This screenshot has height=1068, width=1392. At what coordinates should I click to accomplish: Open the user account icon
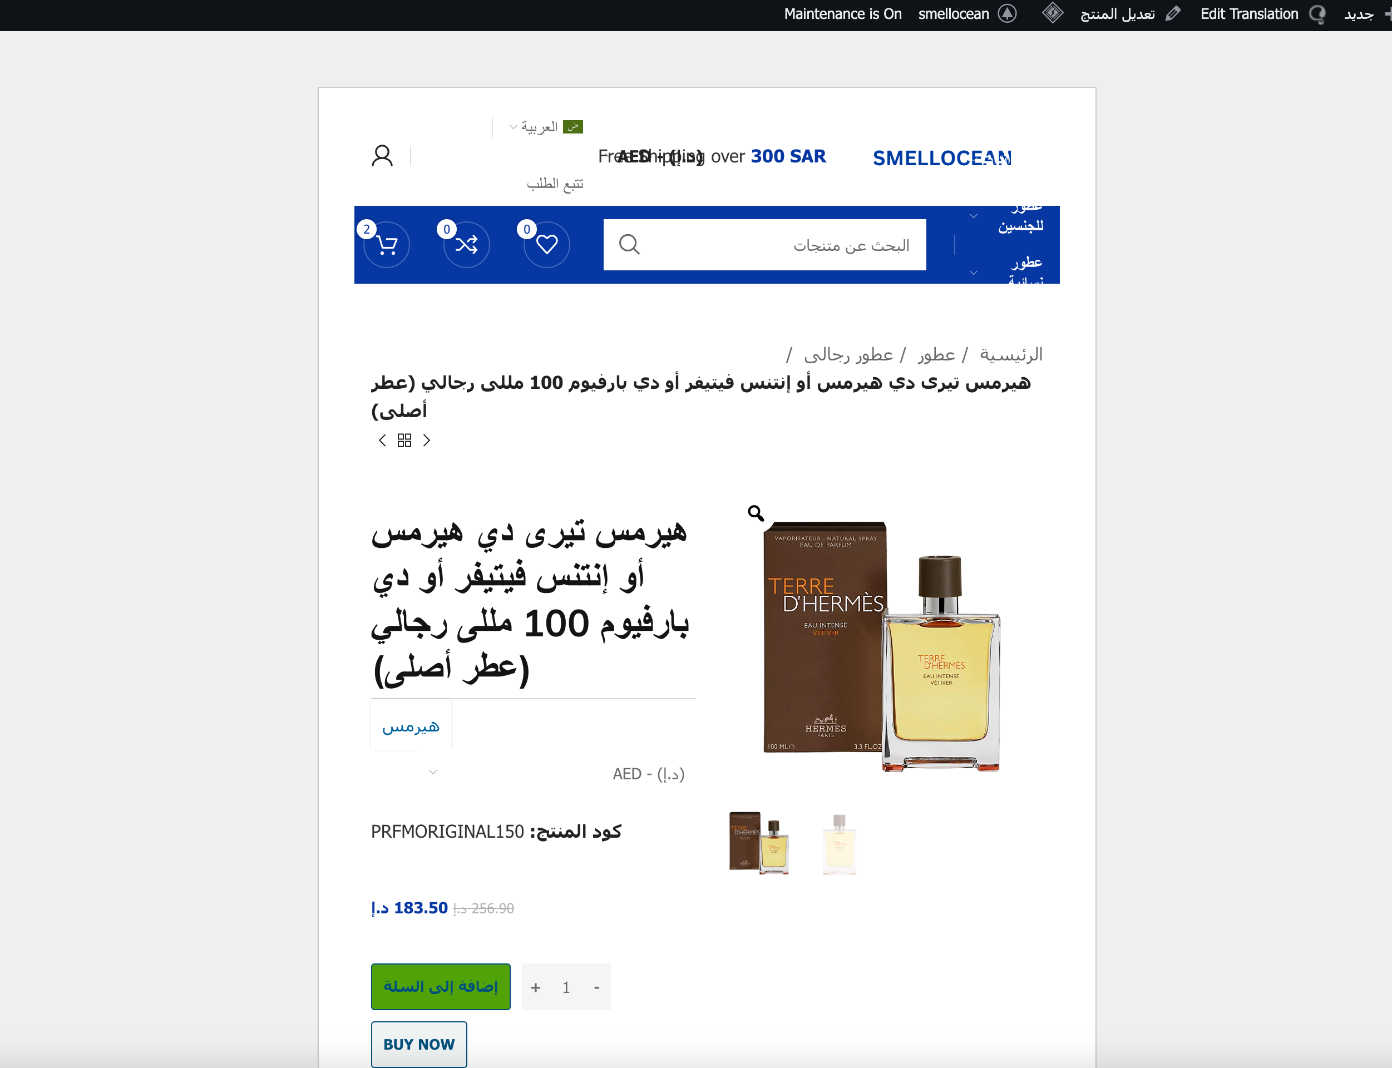(382, 156)
